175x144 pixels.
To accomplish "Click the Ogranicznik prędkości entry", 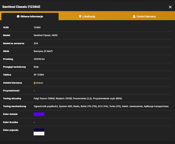I will [46, 106].
